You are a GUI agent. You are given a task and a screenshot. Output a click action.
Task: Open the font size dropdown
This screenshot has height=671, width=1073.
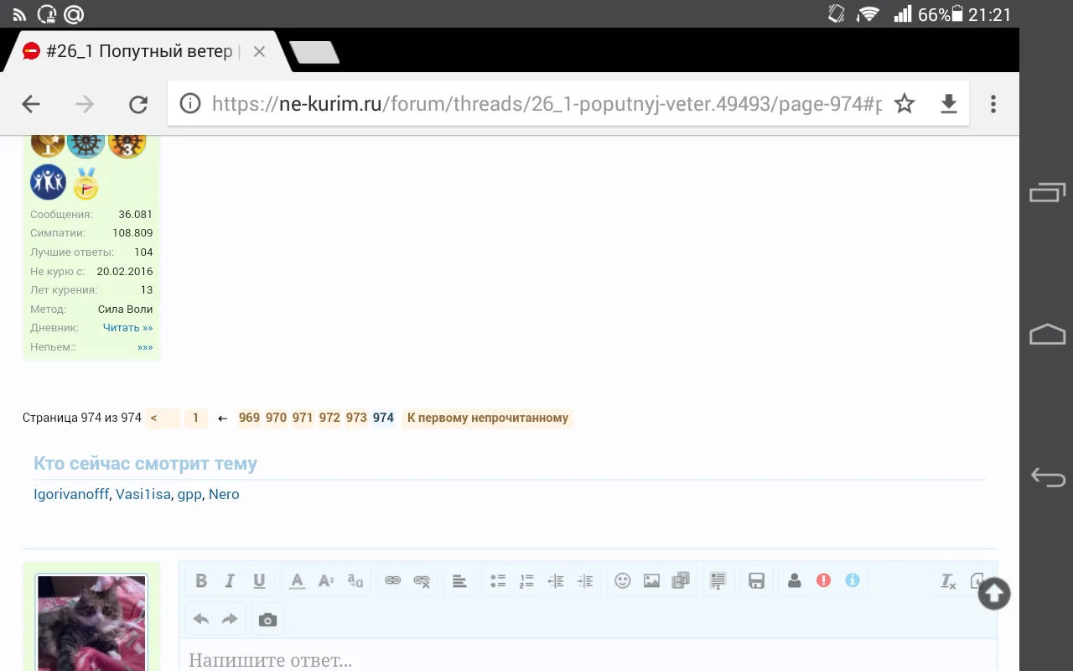tap(326, 580)
